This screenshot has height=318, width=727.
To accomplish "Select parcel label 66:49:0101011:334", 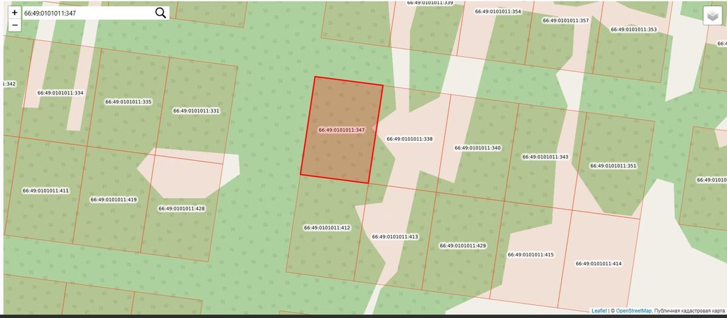I will tap(60, 93).
